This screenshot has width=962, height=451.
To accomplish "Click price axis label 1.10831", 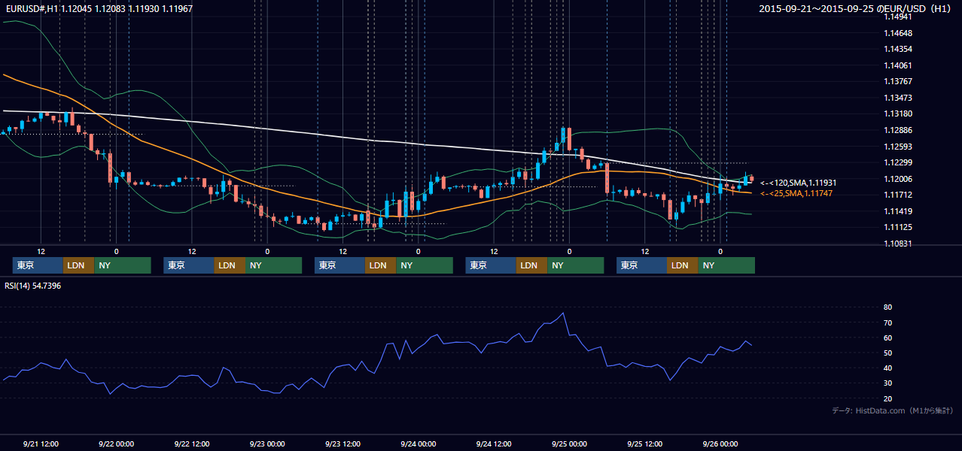I will coord(898,244).
